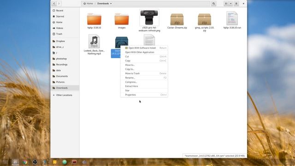Click the Files app taskbar icon
The width and height of the screenshot is (295, 166).
tap(15, 162)
